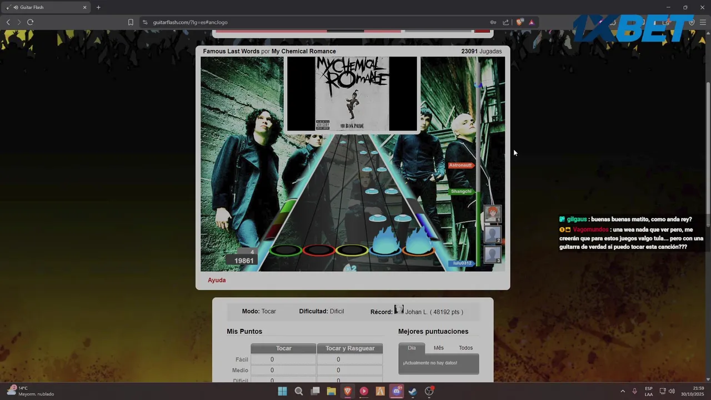
Task: Open the volume control in system tray
Action: tap(672, 391)
